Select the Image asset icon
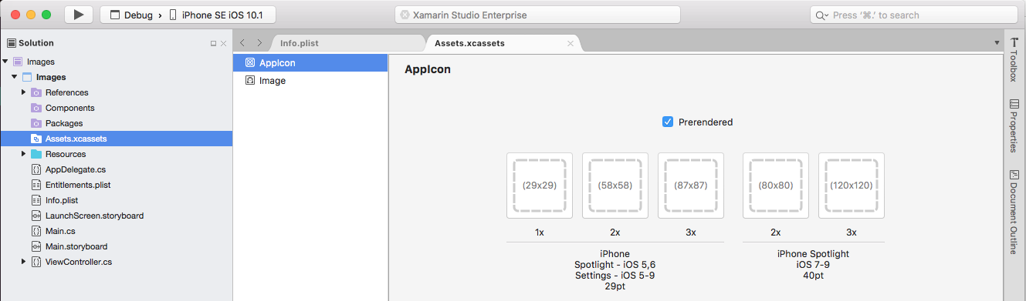This screenshot has width=1026, height=301. (x=250, y=80)
